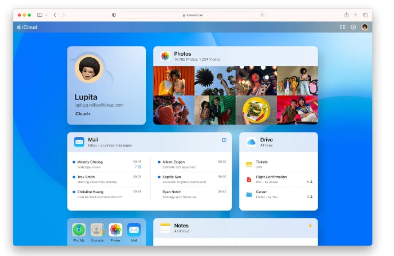394x256 pixels.
Task: Launch the Mail app from the dock tile
Action: 134,230
